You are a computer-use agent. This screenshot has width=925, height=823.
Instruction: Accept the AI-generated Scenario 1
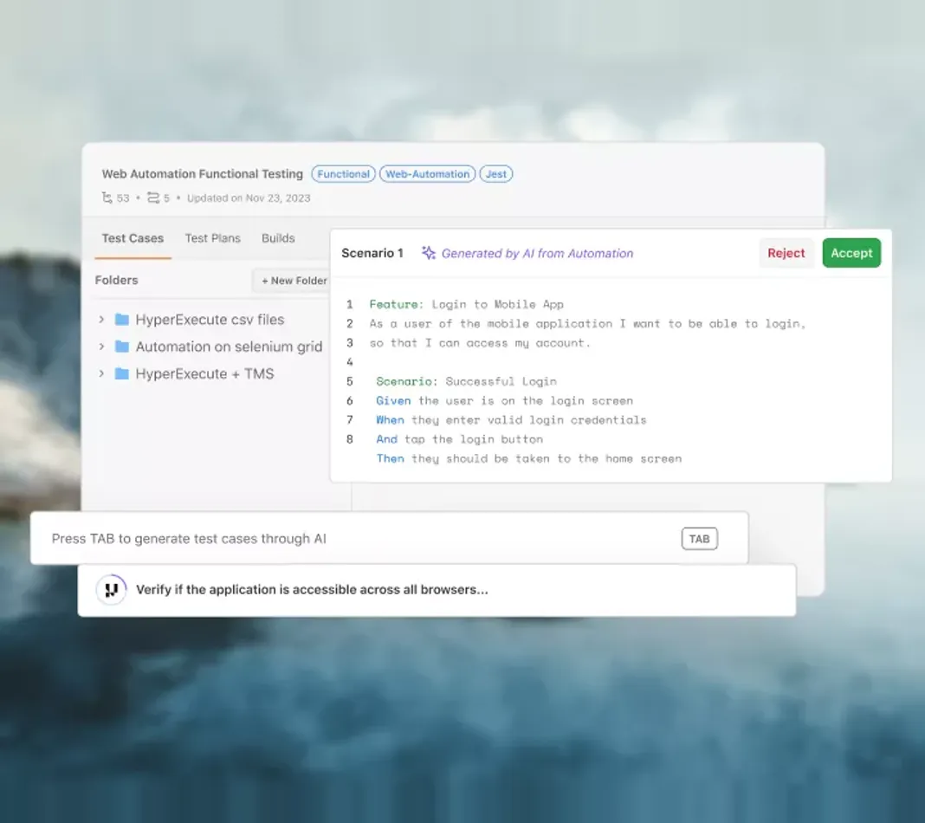point(851,253)
